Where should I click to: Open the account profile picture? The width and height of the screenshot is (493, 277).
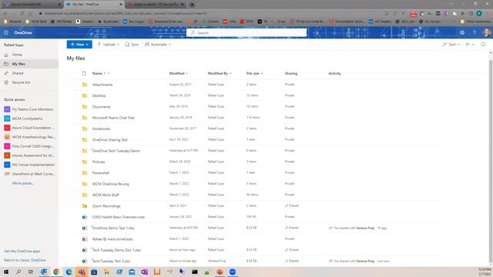[x=486, y=32]
